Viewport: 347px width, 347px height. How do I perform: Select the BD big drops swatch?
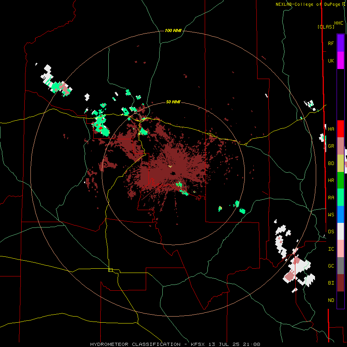[x=340, y=163]
